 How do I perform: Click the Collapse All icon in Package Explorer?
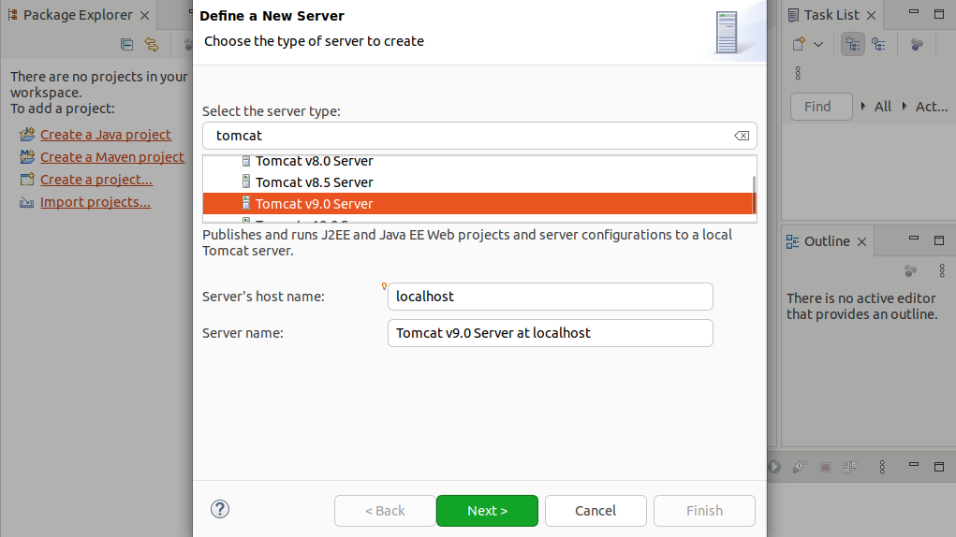click(x=126, y=45)
